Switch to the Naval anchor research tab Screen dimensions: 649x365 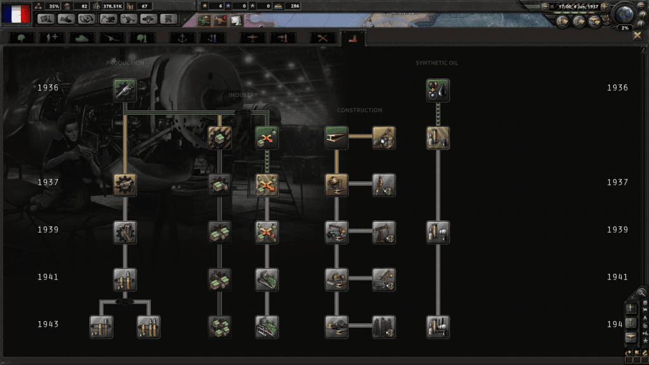[182, 37]
